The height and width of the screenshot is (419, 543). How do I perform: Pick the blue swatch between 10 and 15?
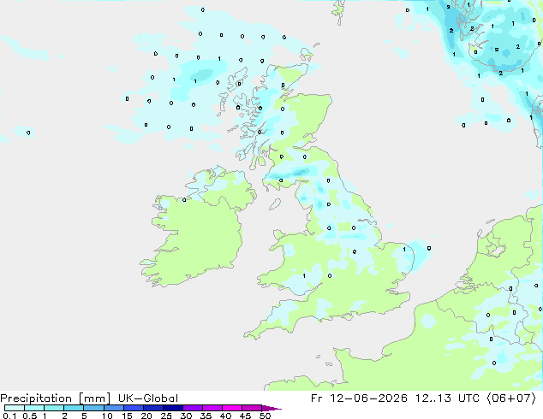tap(114, 408)
